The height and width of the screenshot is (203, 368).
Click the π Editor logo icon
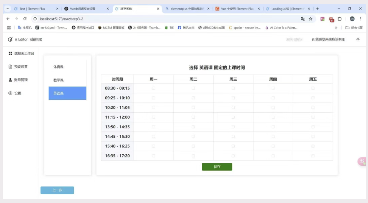10,39
